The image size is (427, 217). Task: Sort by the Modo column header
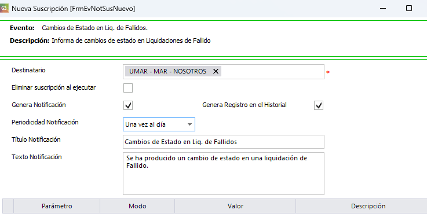pyautogui.click(x=137, y=206)
